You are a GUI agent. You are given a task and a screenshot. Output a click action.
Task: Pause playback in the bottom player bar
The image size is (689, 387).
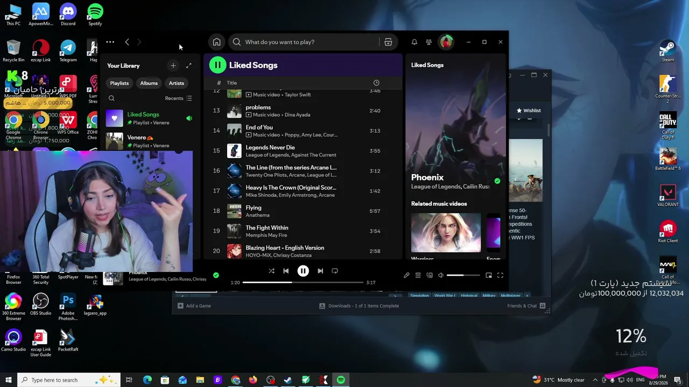coord(303,271)
